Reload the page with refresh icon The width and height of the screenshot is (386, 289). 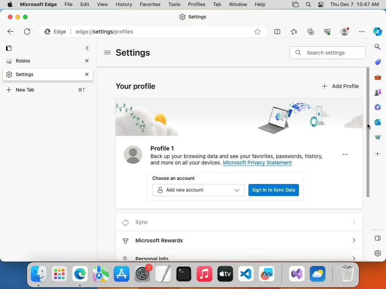[x=27, y=32]
